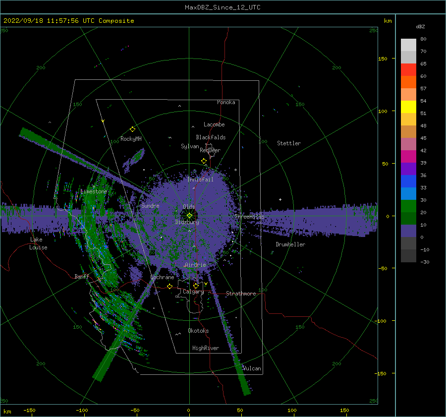Click the dBZ legend header
Image resolution: width=446 pixels, height=417 pixels.
(420, 27)
